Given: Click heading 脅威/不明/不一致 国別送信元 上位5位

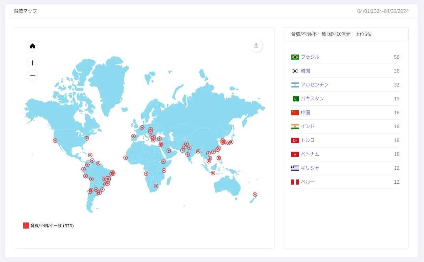Looking at the screenshot, I should click(x=331, y=35).
